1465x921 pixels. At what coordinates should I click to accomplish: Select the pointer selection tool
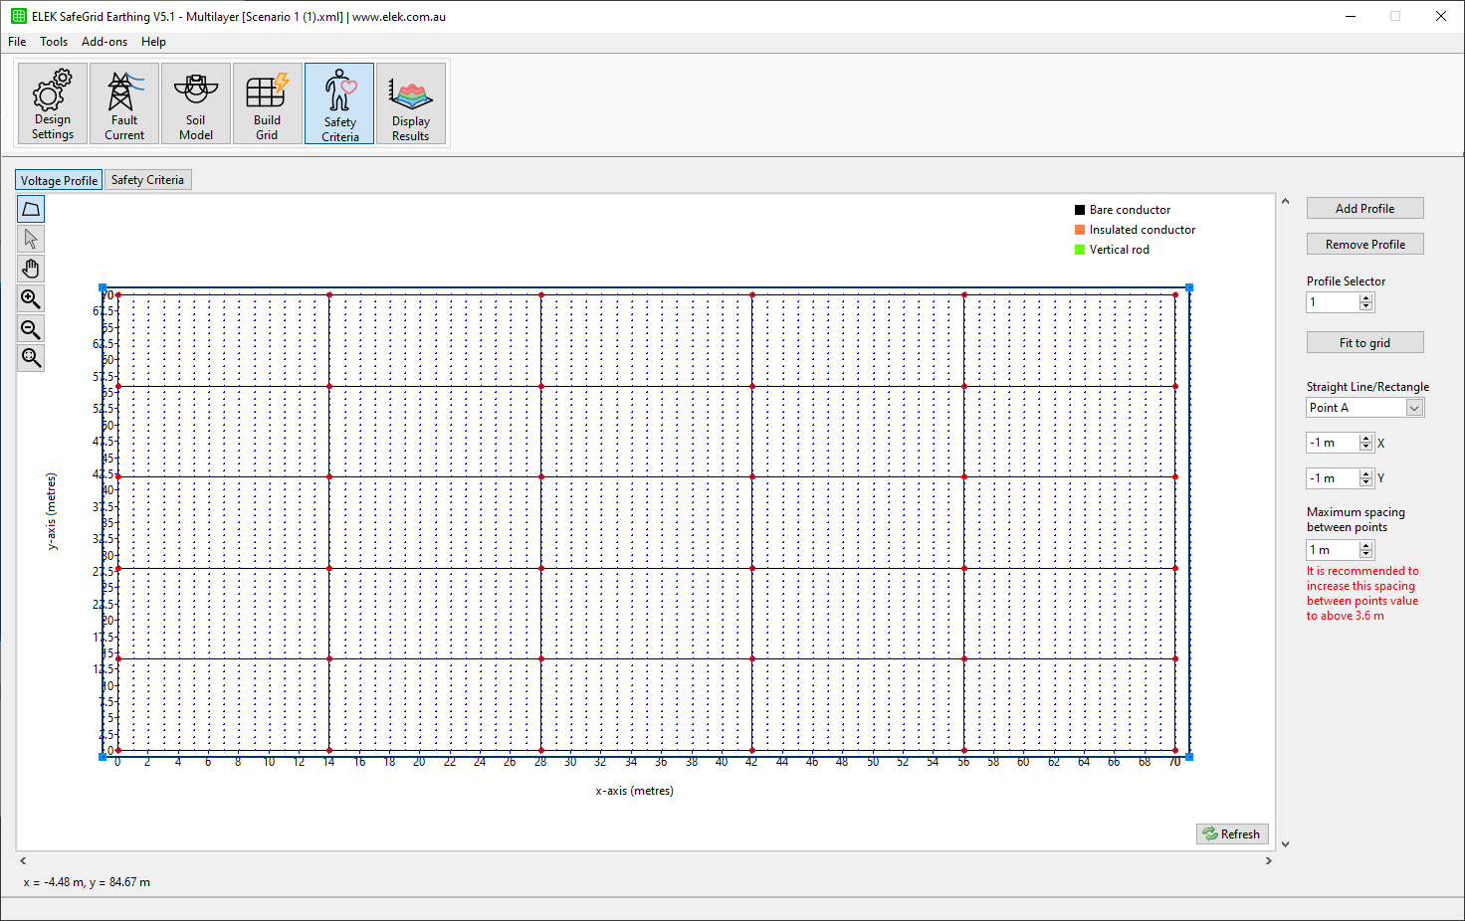[x=30, y=238]
